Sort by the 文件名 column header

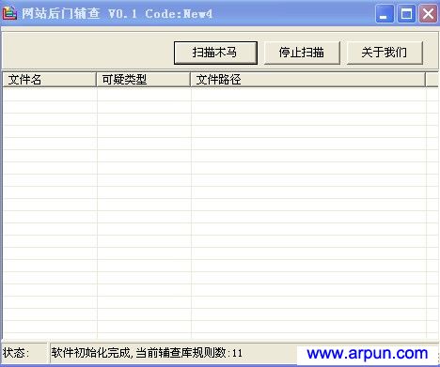[49, 80]
